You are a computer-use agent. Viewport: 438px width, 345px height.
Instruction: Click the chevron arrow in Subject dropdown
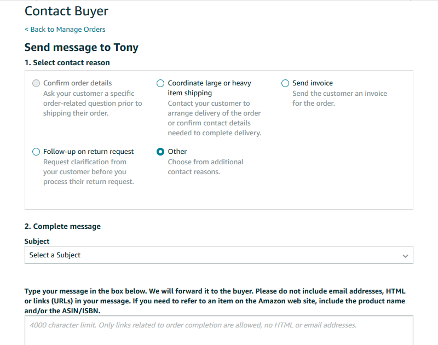coord(405,256)
